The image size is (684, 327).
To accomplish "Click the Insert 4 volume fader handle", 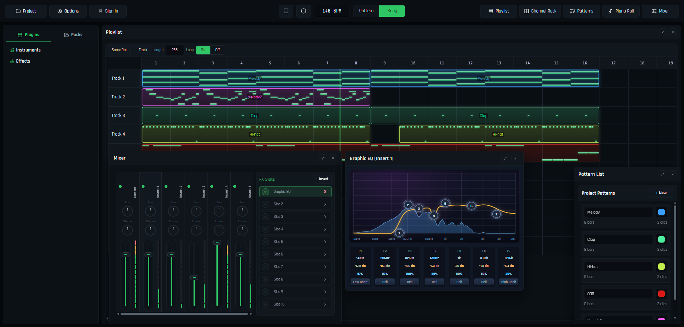I will [x=217, y=242].
